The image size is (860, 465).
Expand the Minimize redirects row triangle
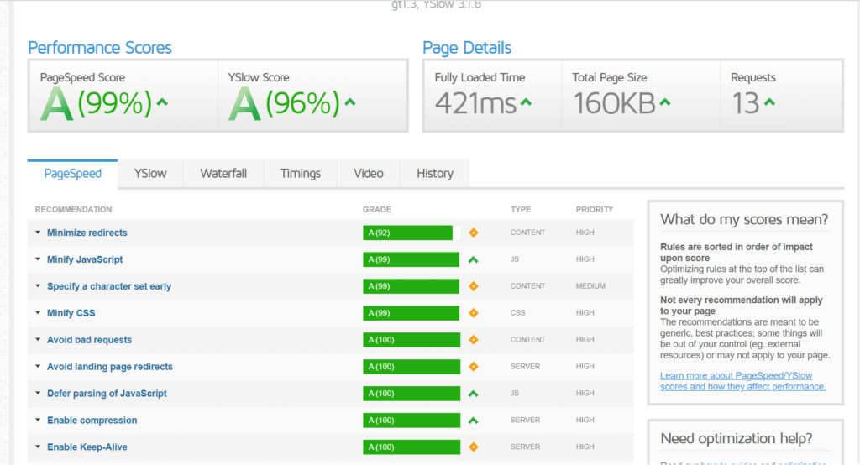click(x=38, y=232)
